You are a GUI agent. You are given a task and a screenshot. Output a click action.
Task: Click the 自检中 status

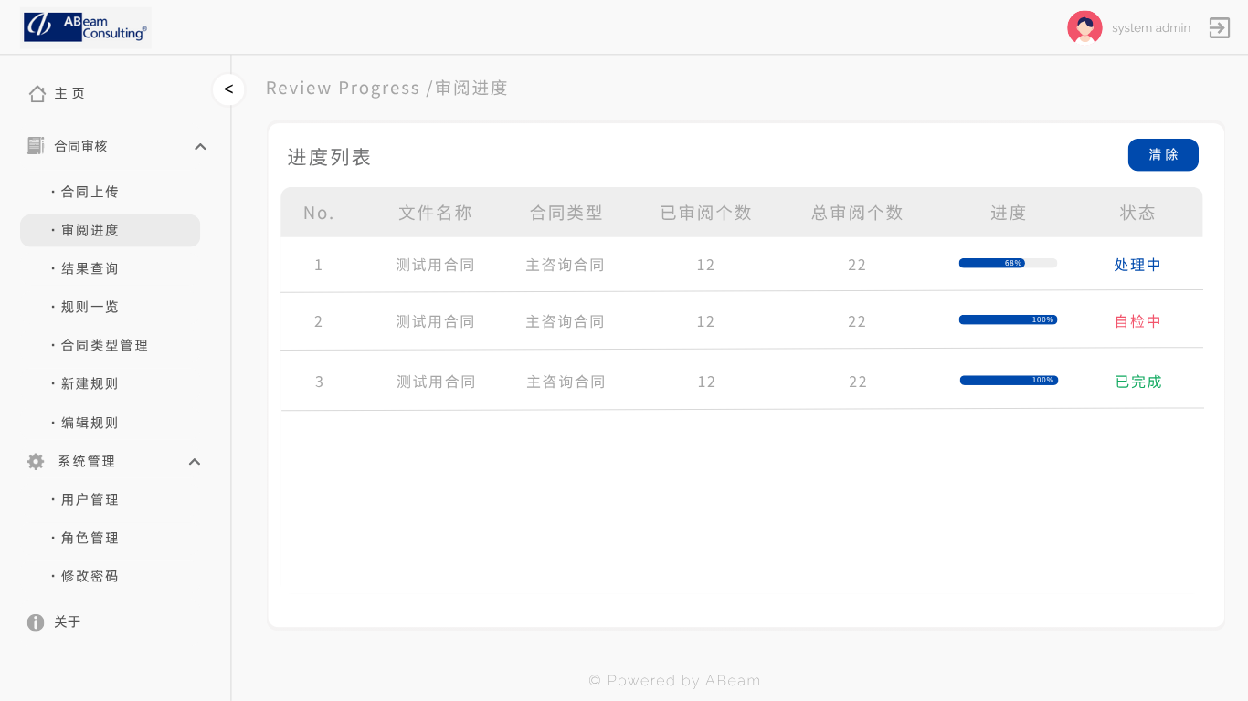tap(1137, 321)
